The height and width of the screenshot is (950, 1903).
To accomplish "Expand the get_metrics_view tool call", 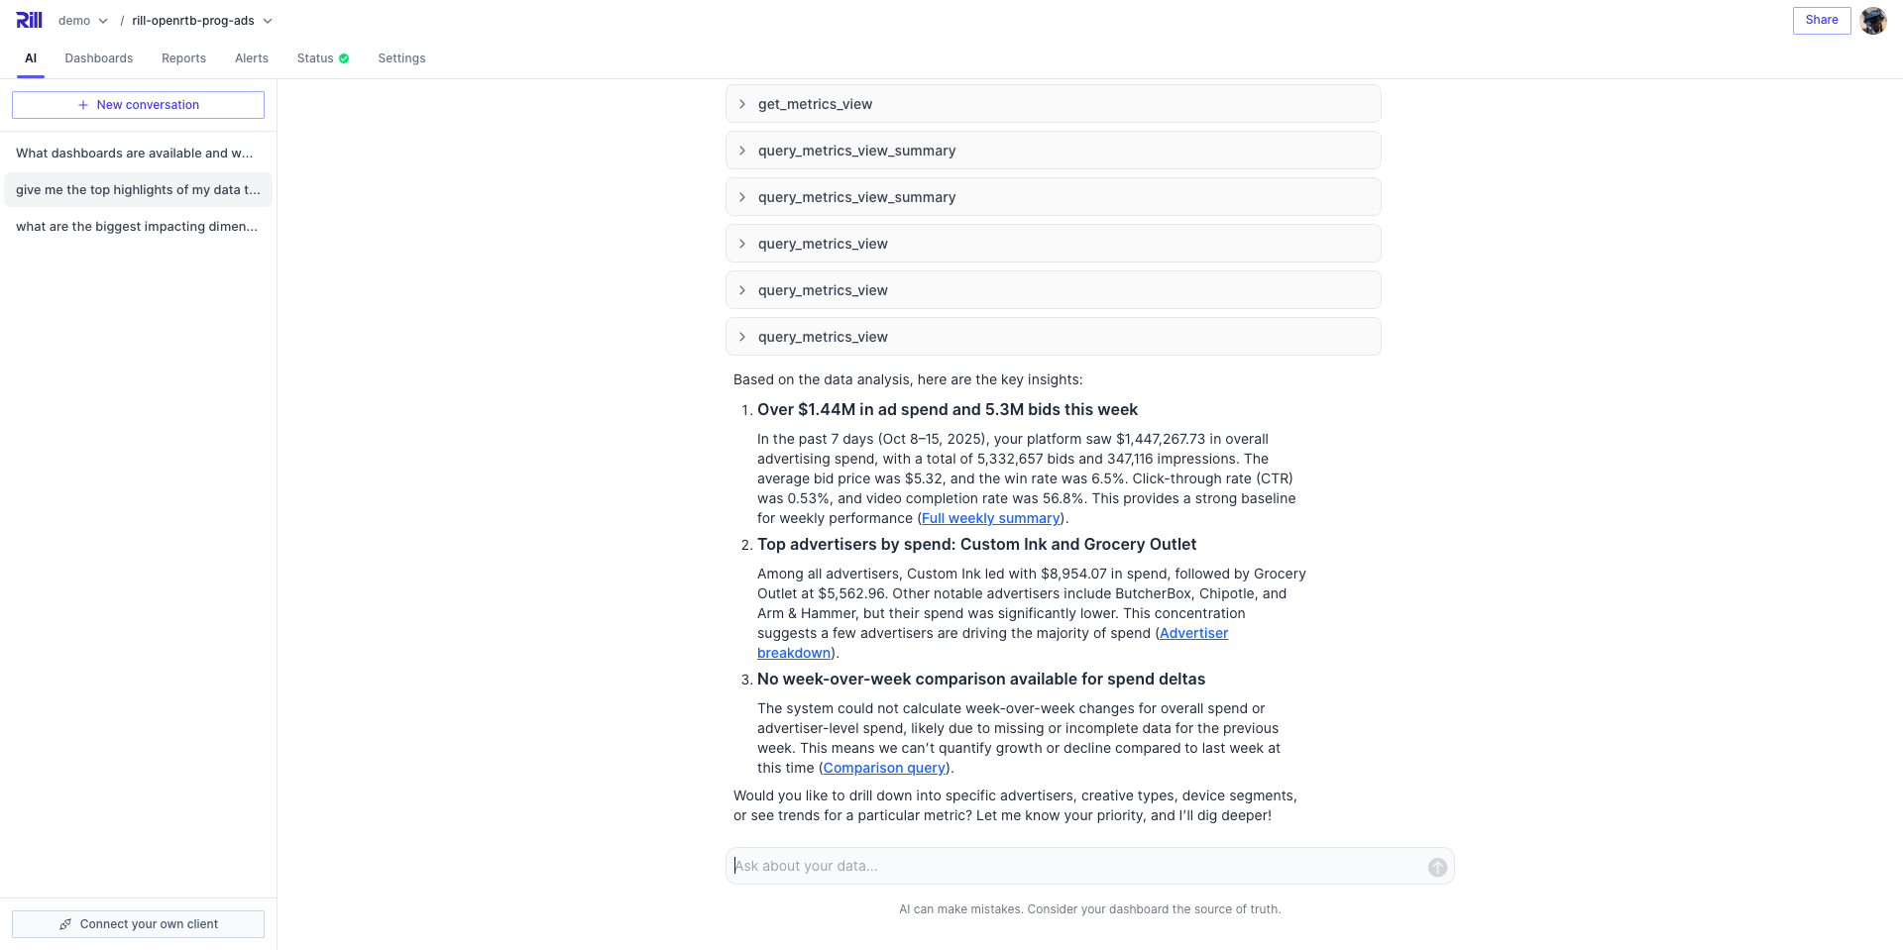I will click(1053, 104).
